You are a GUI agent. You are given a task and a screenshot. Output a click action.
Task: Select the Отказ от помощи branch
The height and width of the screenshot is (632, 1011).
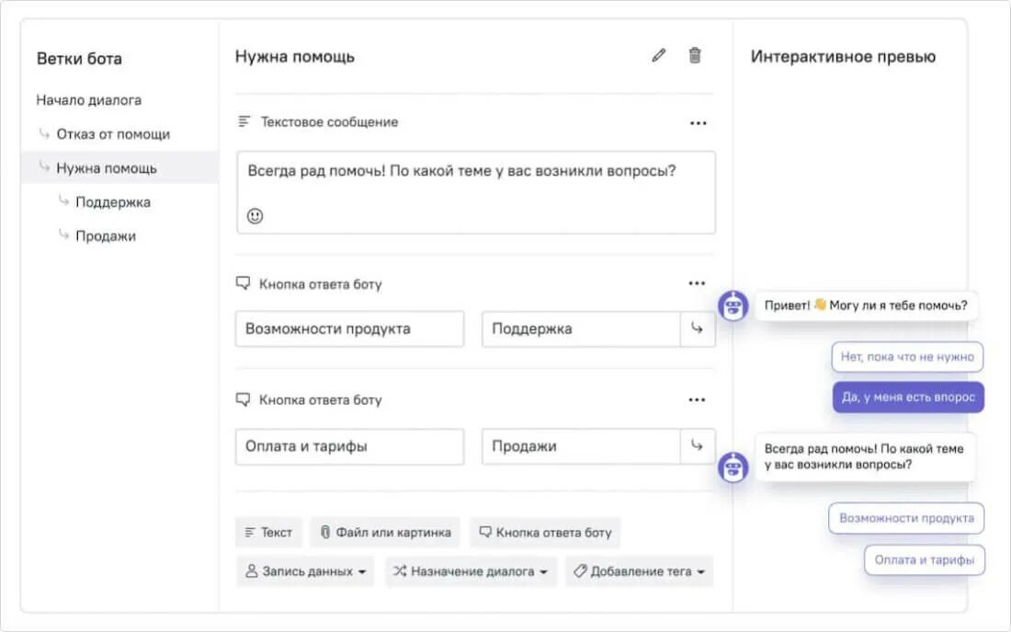pyautogui.click(x=113, y=134)
